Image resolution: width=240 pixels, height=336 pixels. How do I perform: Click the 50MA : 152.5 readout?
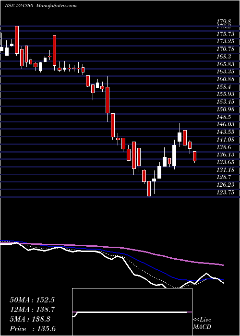[x=32, y=300]
